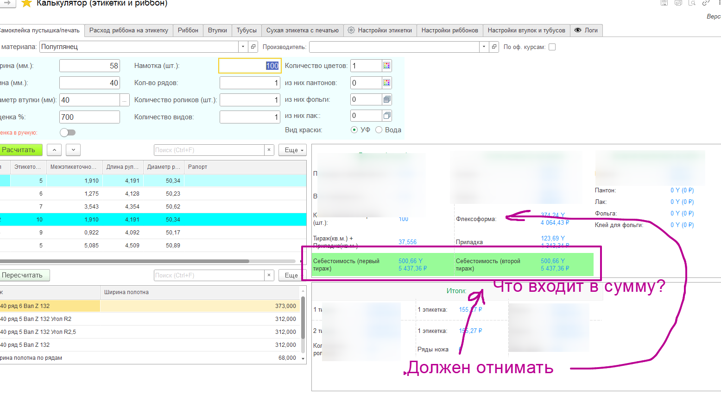Clear the search field above the label table
This screenshot has width=721, height=400.
click(269, 150)
